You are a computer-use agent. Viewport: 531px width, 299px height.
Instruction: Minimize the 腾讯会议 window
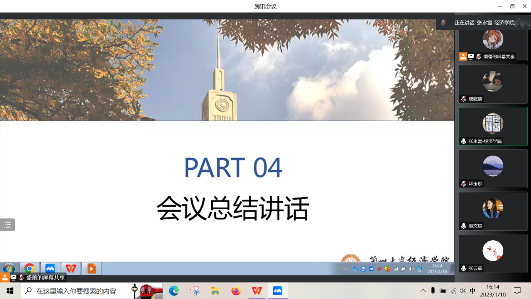tap(500, 6)
